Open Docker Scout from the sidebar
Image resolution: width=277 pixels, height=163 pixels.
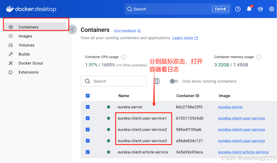[30, 63]
